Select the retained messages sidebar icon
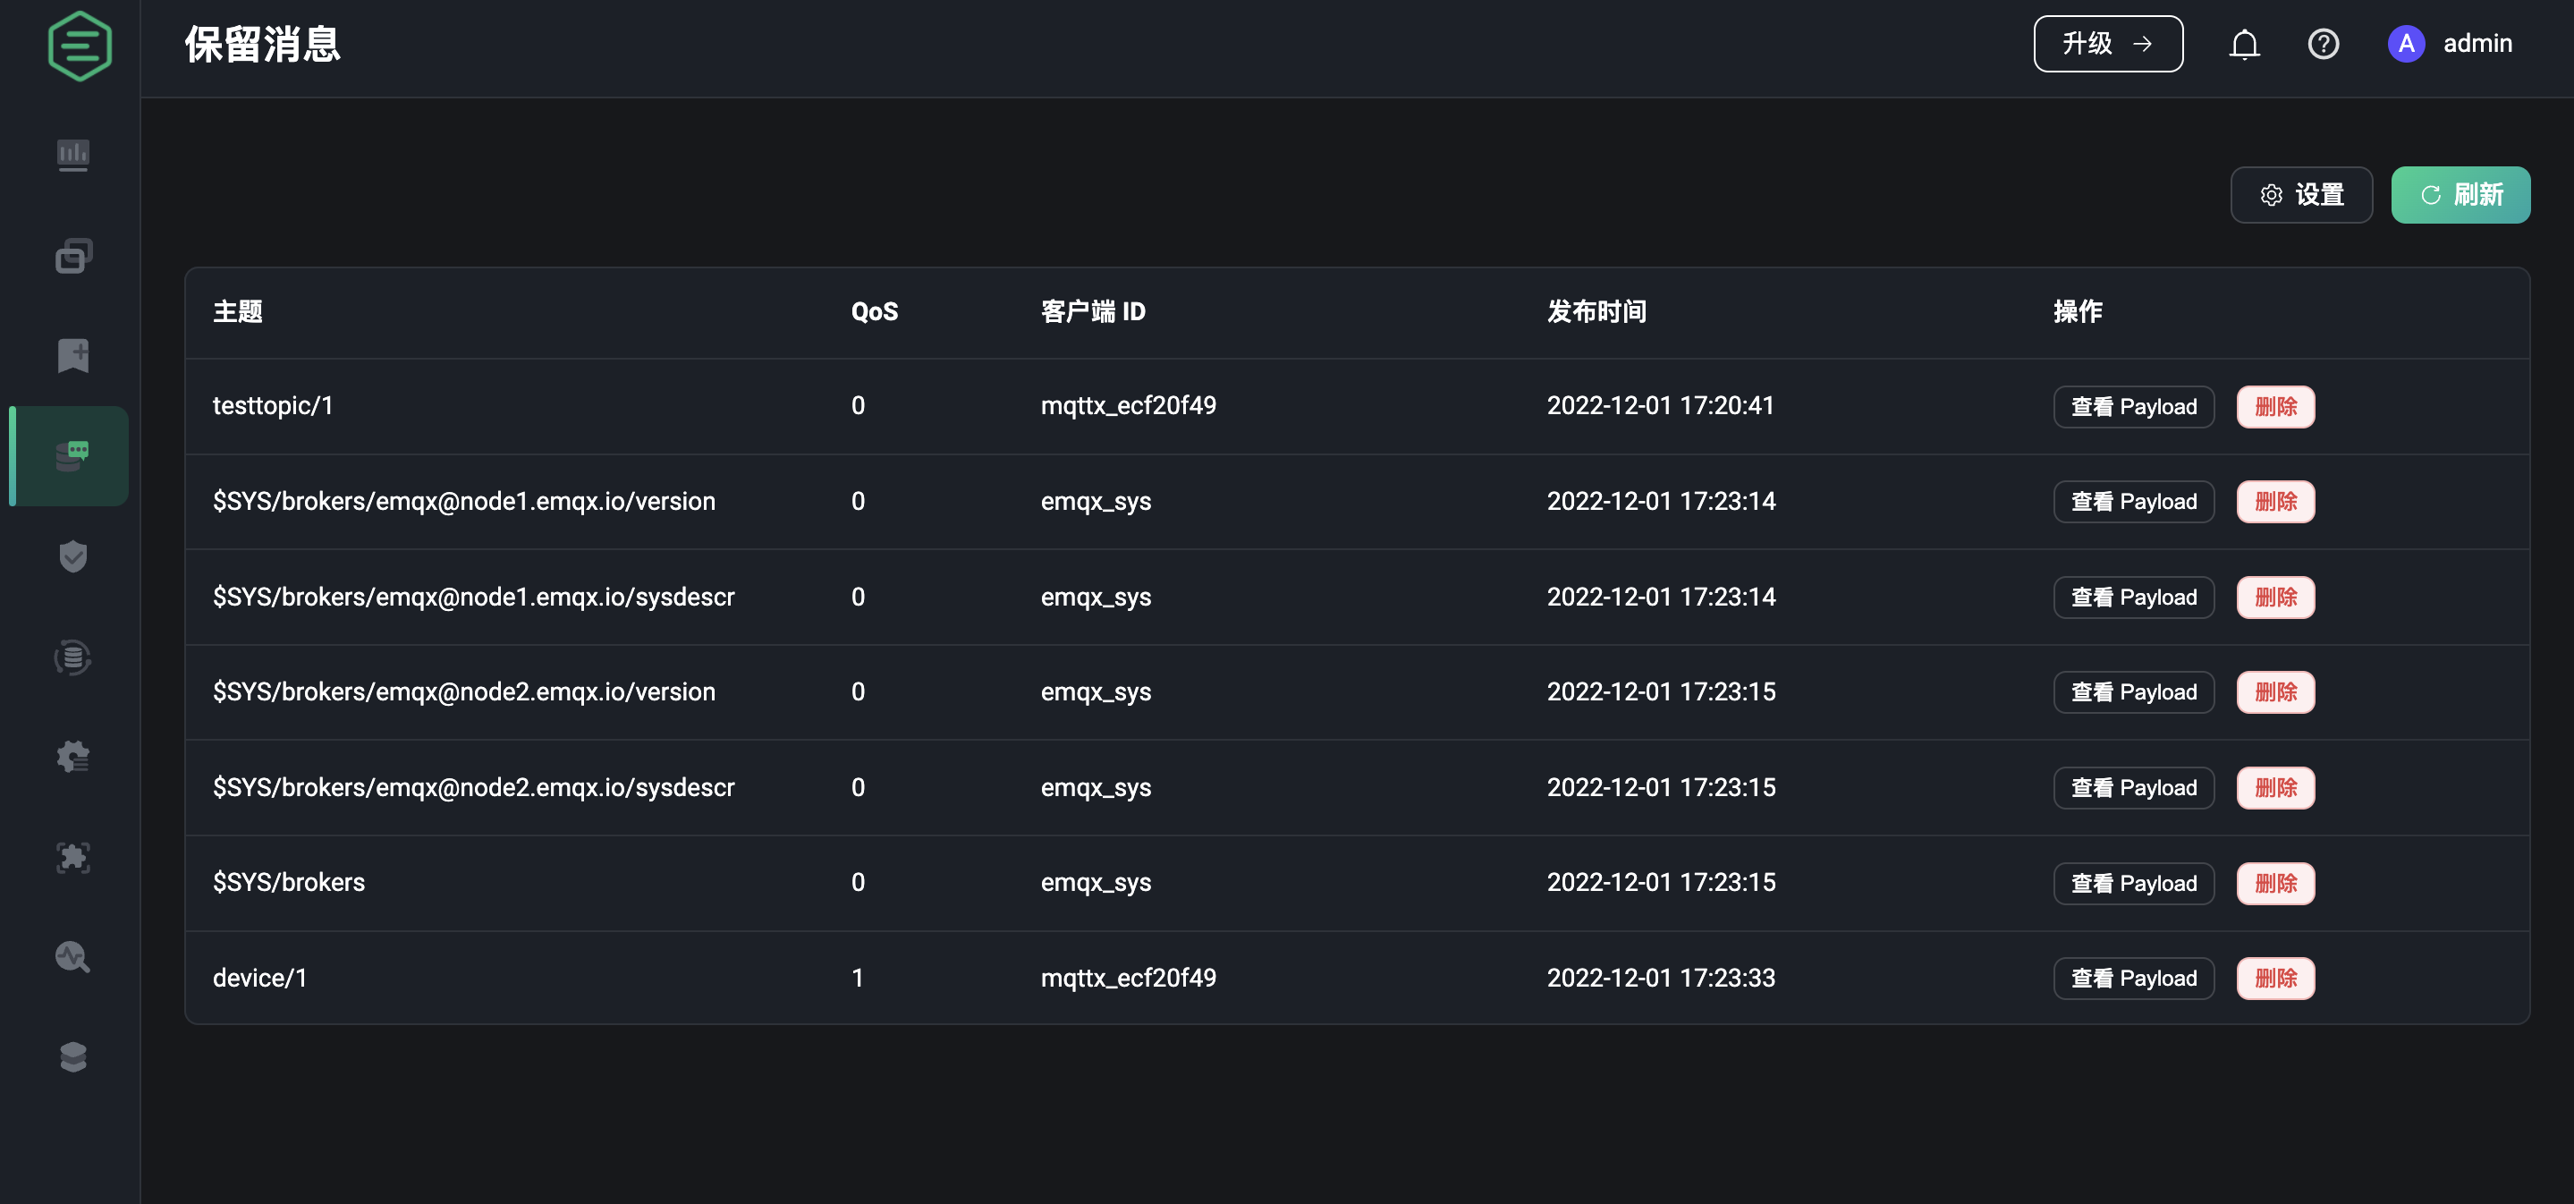 tap(73, 455)
